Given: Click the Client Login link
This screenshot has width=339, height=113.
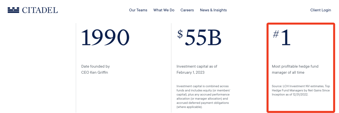Looking at the screenshot, I should [x=320, y=10].
